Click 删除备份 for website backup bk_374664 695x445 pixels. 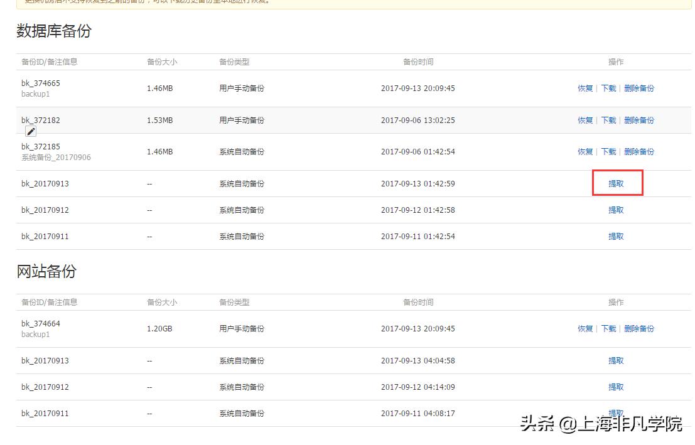(639, 328)
